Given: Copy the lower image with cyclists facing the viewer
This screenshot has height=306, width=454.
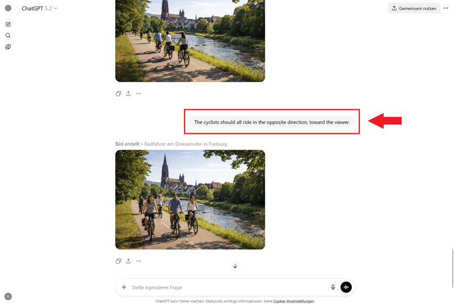Looking at the screenshot, I should (x=118, y=261).
